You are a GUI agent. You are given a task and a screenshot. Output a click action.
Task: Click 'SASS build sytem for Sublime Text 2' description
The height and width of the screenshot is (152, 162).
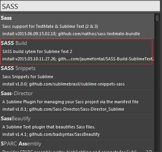37,51
